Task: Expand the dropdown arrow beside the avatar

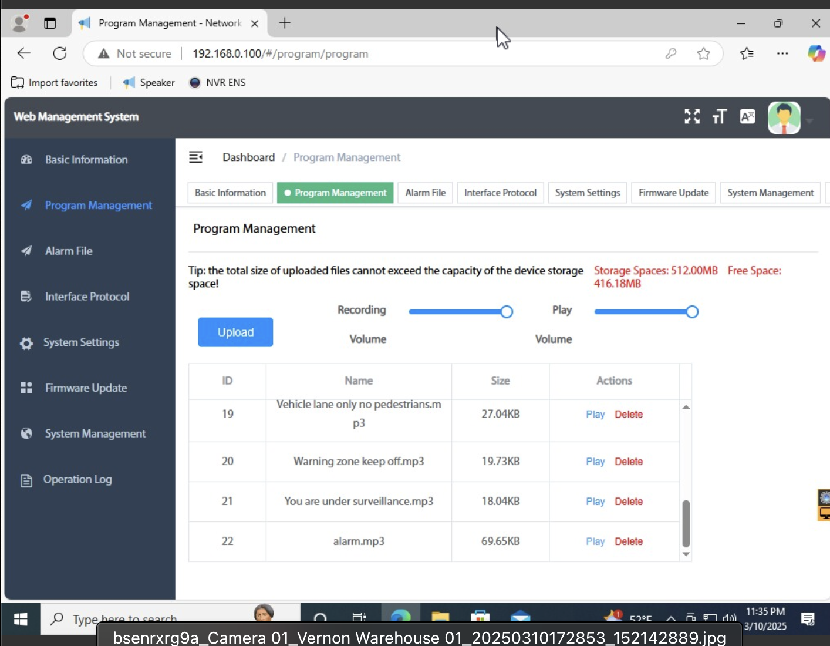Action: 809,120
